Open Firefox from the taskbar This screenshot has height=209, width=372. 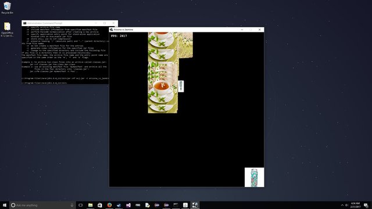pyautogui.click(x=109, y=205)
